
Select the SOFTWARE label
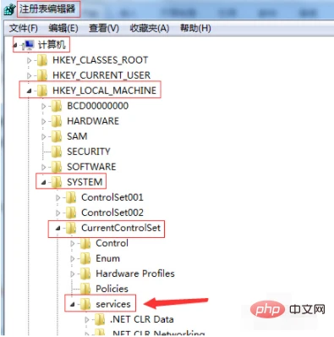[91, 167]
